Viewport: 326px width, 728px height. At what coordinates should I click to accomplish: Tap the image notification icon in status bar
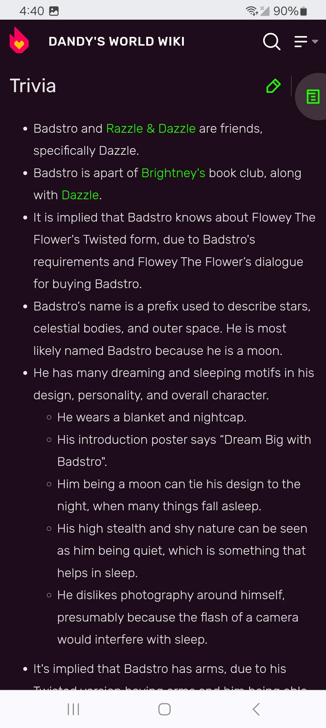pos(54,11)
